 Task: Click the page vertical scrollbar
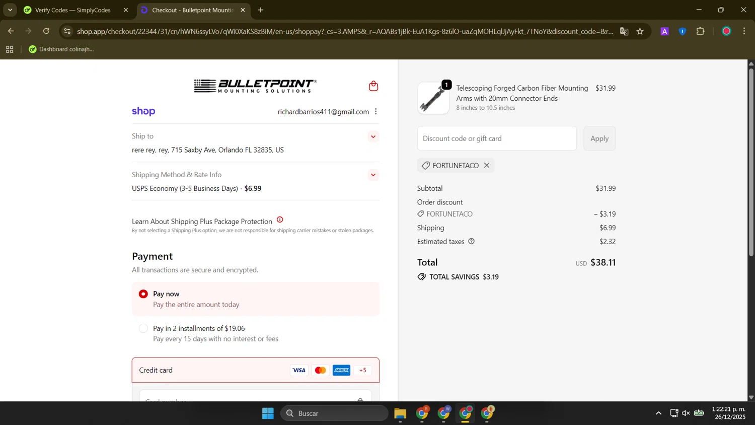point(751,162)
